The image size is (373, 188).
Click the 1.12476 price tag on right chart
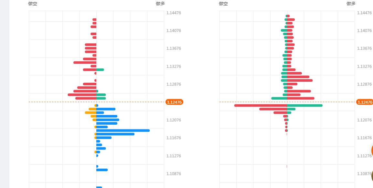(x=365, y=102)
